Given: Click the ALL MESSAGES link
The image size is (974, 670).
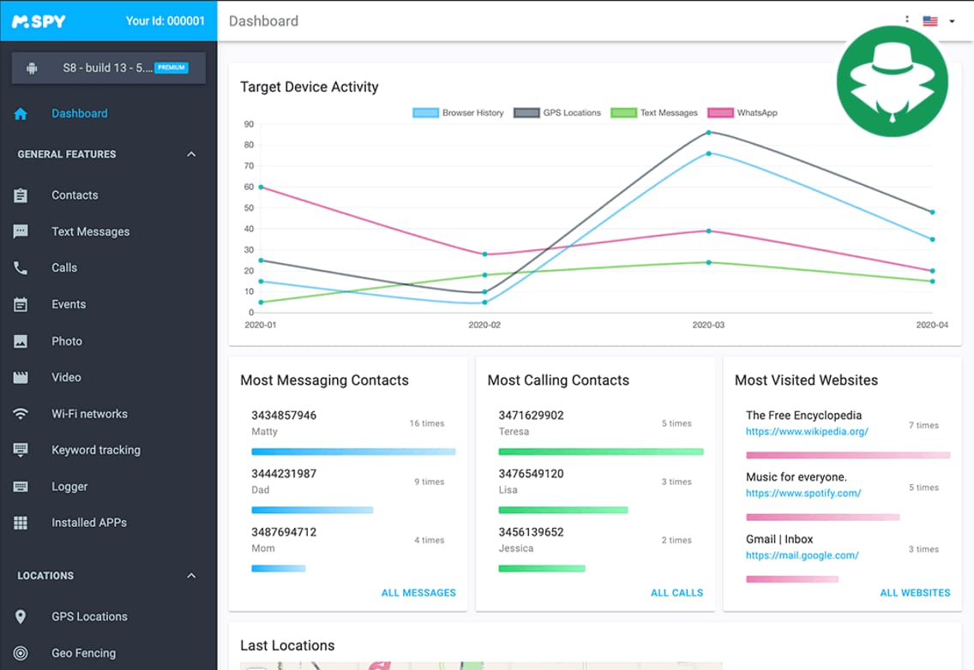Looking at the screenshot, I should coord(418,592).
